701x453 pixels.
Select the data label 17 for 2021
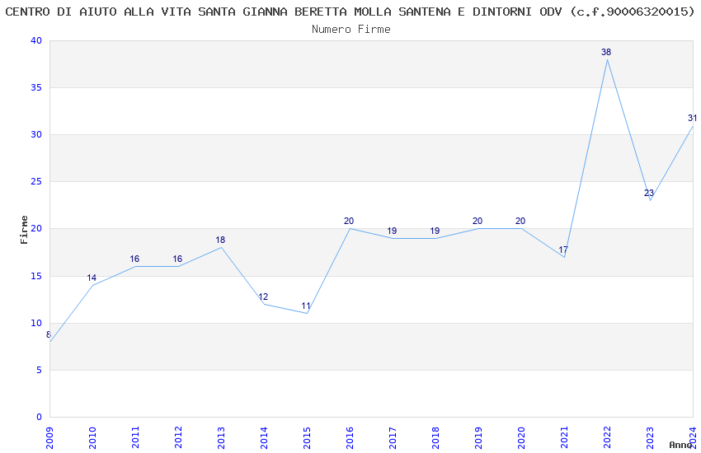563,250
